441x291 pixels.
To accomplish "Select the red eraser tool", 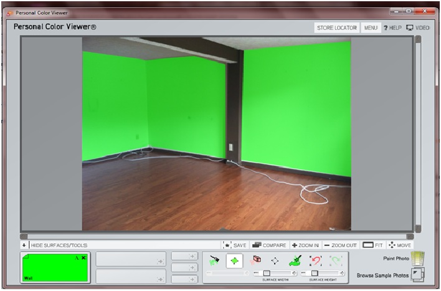I will 255,260.
